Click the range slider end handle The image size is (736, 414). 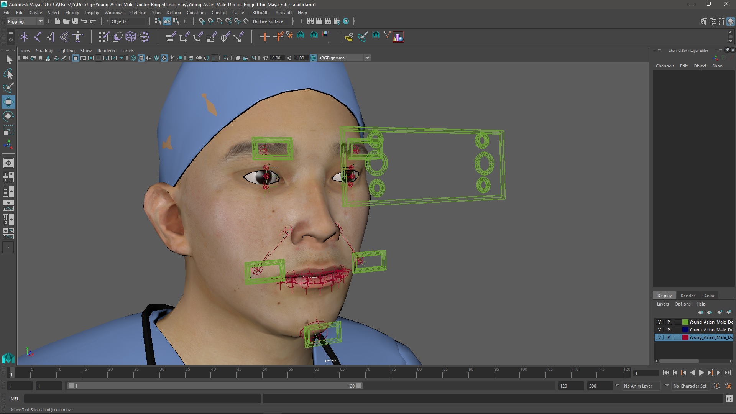[359, 386]
